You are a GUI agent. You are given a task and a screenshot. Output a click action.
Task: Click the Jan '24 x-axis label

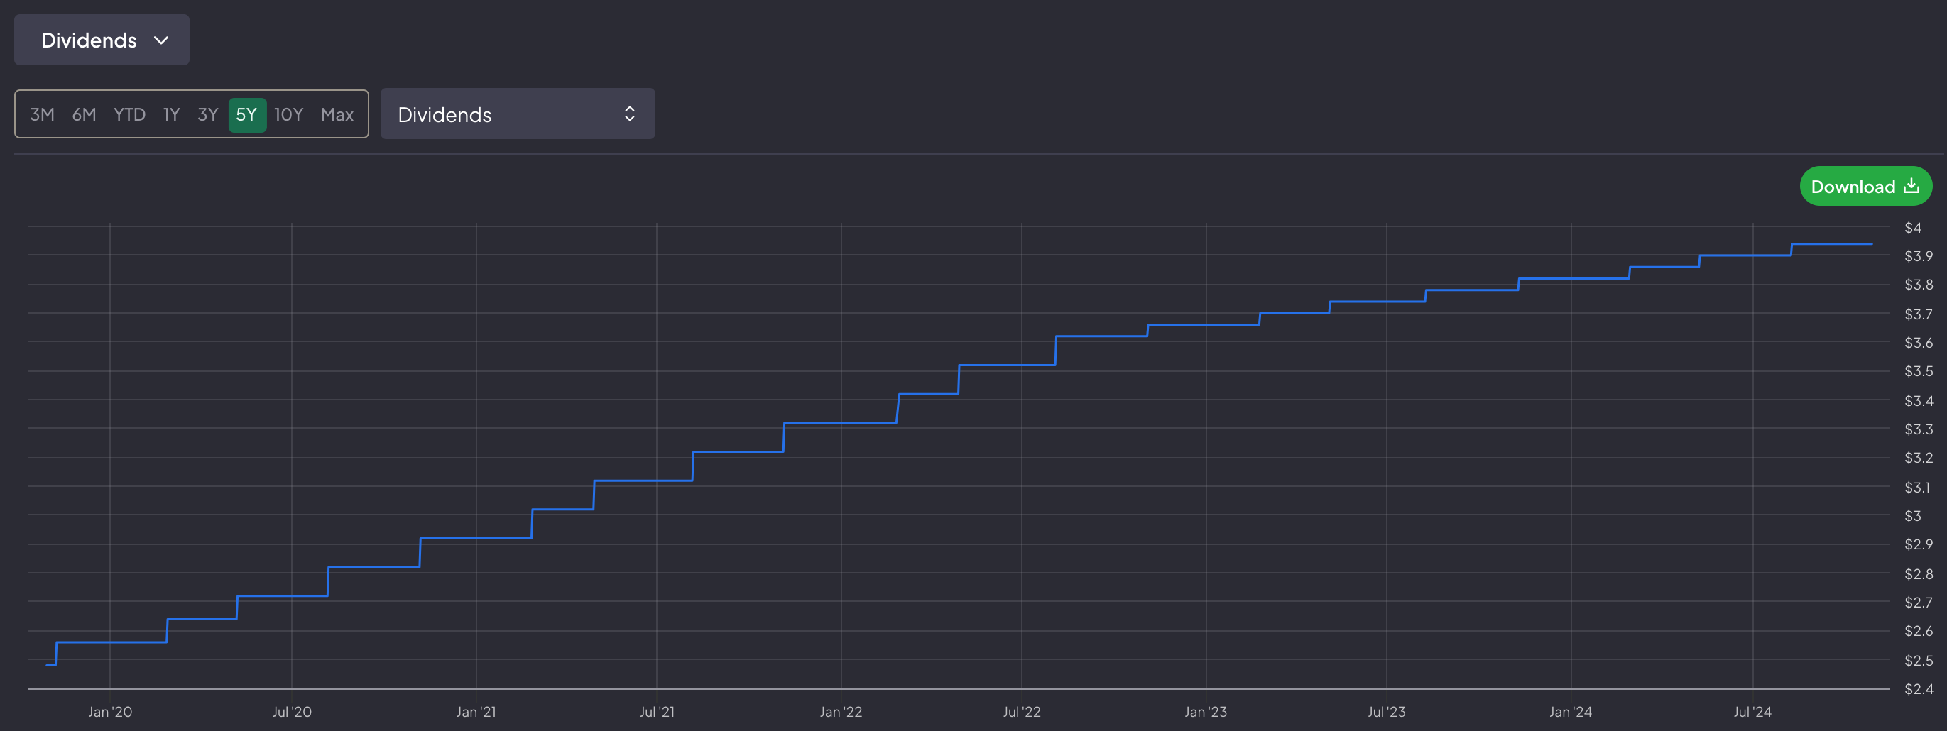pos(1571,712)
